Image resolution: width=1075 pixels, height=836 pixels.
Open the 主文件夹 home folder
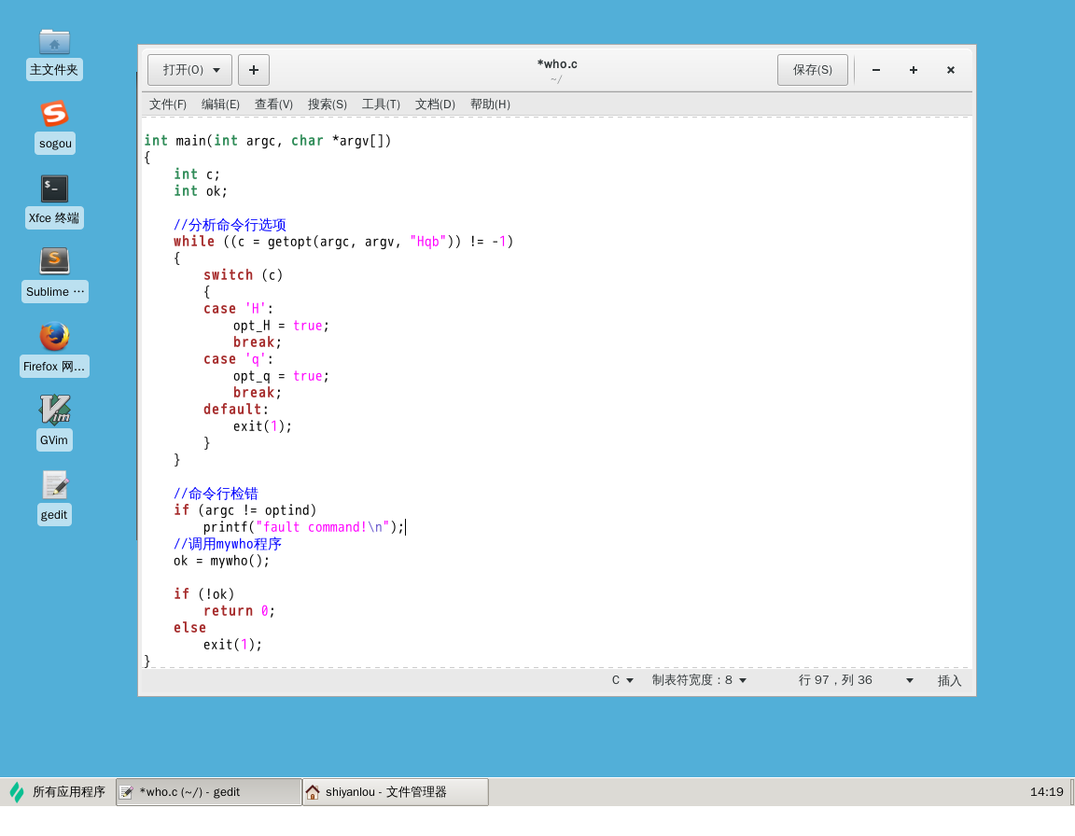click(x=54, y=41)
